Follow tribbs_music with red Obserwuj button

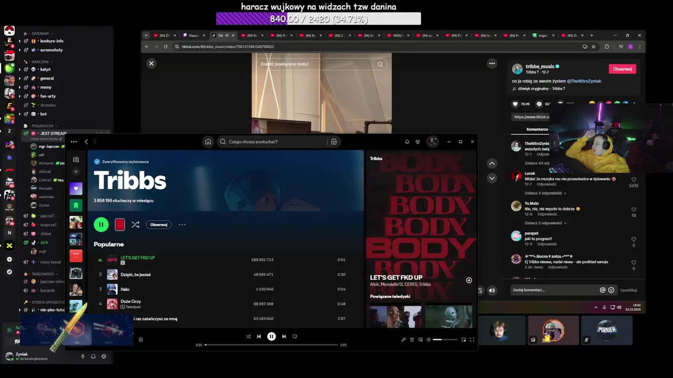pos(623,69)
